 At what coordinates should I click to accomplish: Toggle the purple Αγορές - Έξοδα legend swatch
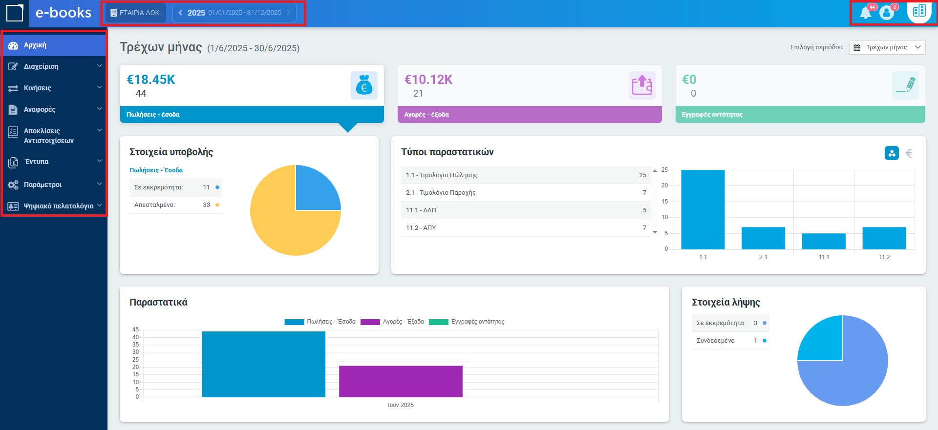tap(370, 322)
